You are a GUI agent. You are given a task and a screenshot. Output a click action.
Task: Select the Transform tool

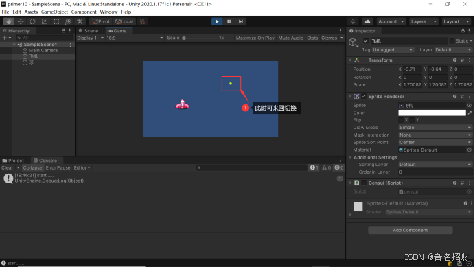pos(68,21)
